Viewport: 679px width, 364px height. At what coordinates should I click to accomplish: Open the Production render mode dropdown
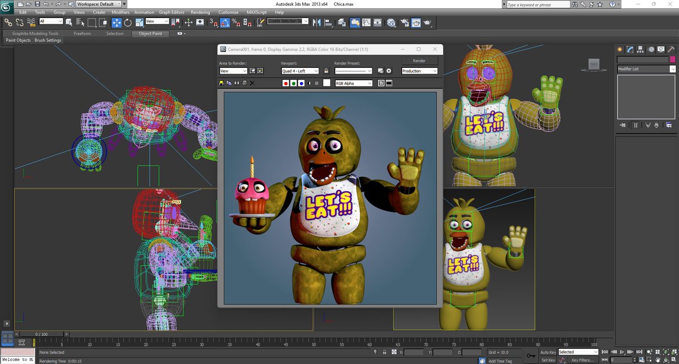[419, 71]
